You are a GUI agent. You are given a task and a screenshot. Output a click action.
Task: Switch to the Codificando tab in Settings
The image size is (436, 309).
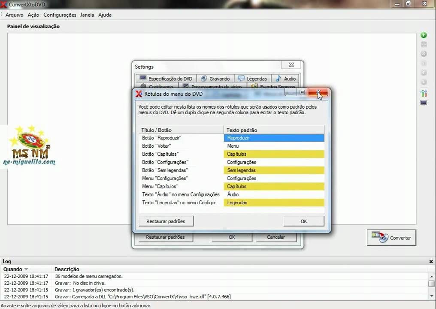[x=157, y=86]
